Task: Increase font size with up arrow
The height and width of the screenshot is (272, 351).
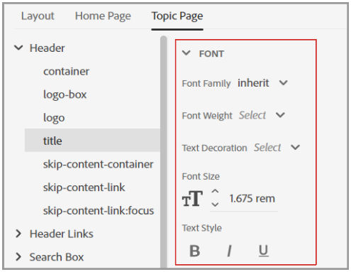Action: pos(215,191)
